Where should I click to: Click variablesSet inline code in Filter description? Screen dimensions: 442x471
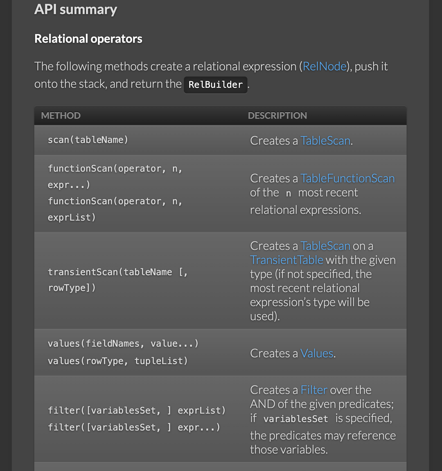(x=296, y=419)
